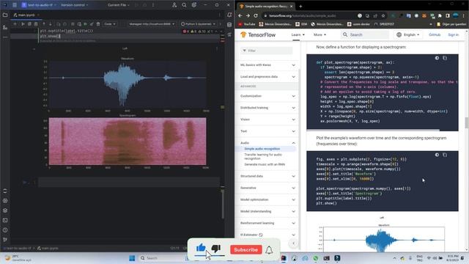The height and width of the screenshot is (264, 469).
Task: Click horizontal scrollbar under plot_spectrogram code
Action: click(x=373, y=131)
